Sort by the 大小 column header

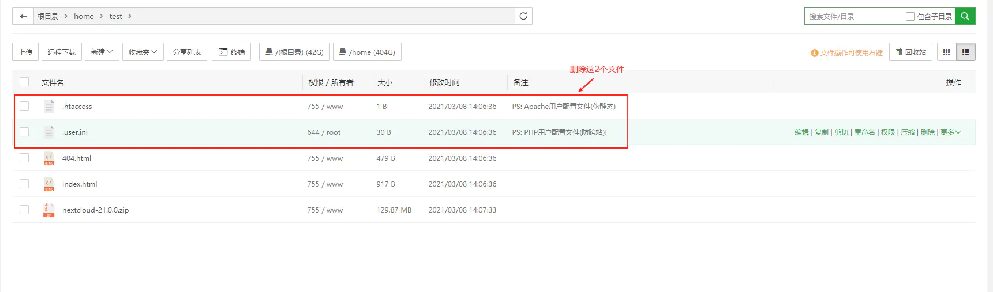tap(385, 82)
